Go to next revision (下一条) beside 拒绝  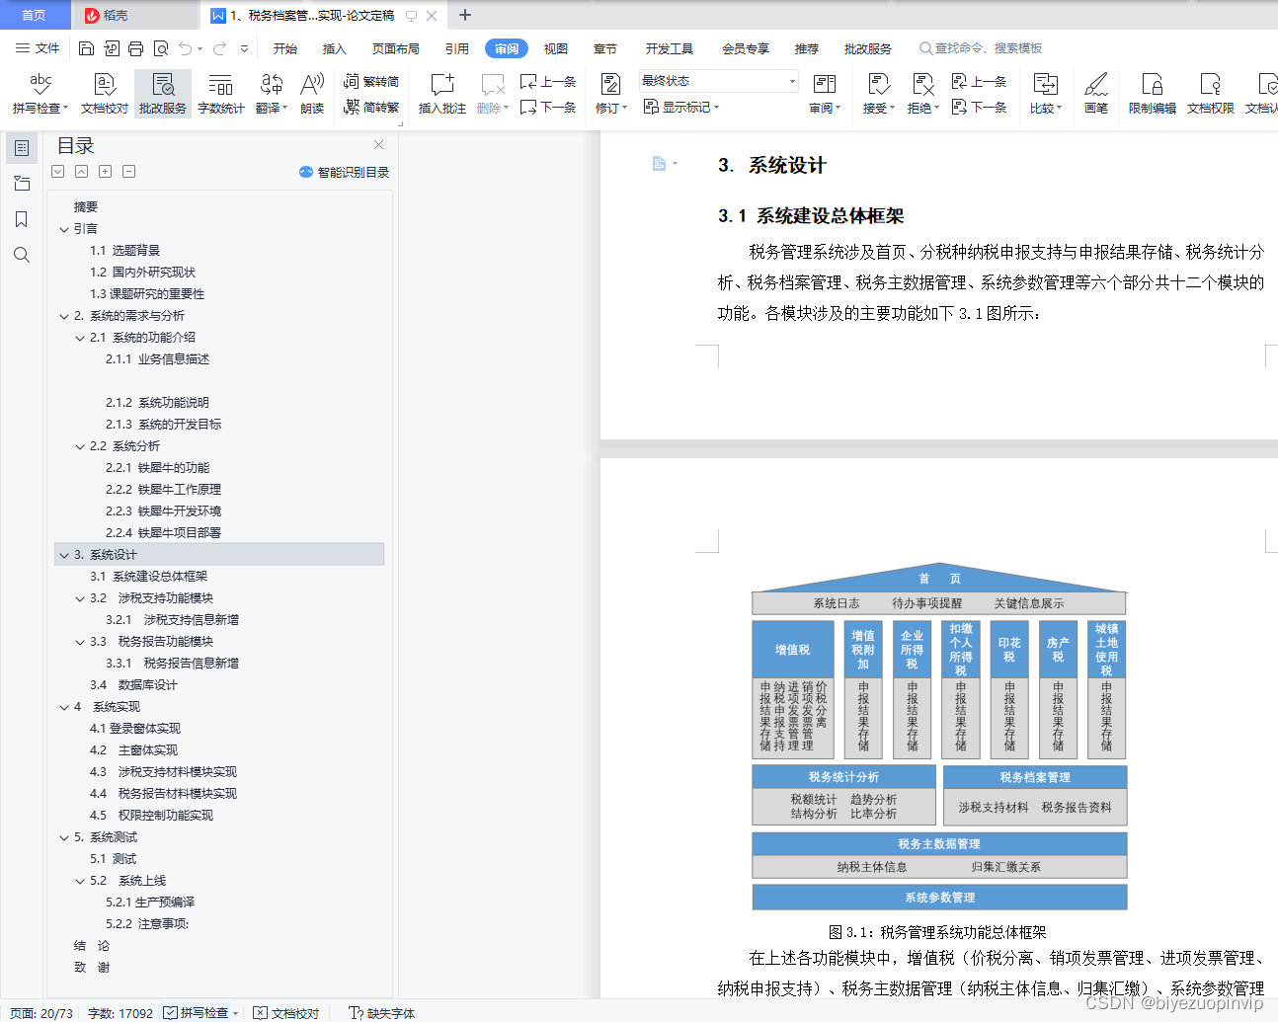pos(980,107)
